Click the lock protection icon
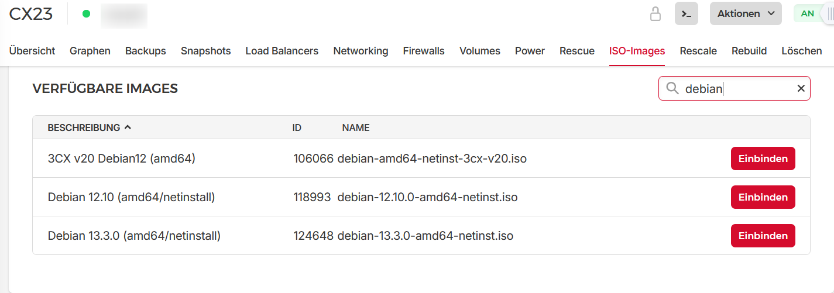Screen dimensions: 834x293 [655, 13]
